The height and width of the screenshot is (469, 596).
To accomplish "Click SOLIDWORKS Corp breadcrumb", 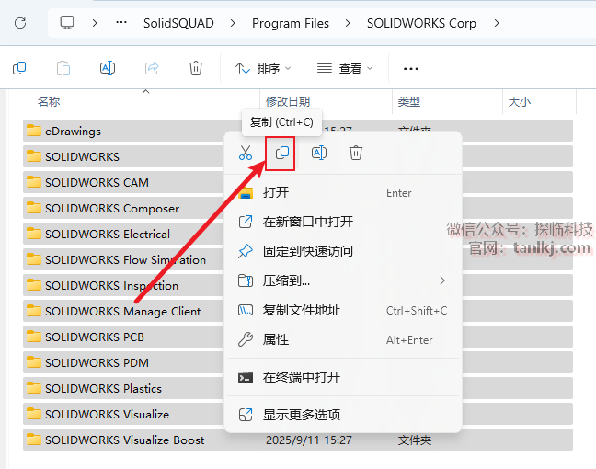I will [421, 23].
